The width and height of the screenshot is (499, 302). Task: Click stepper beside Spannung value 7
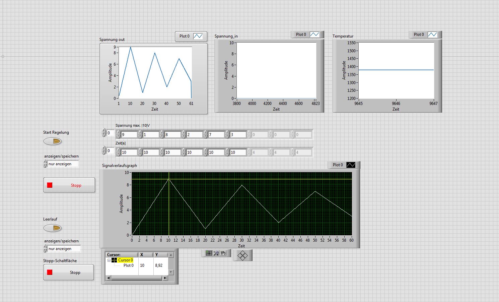pyautogui.click(x=205, y=135)
